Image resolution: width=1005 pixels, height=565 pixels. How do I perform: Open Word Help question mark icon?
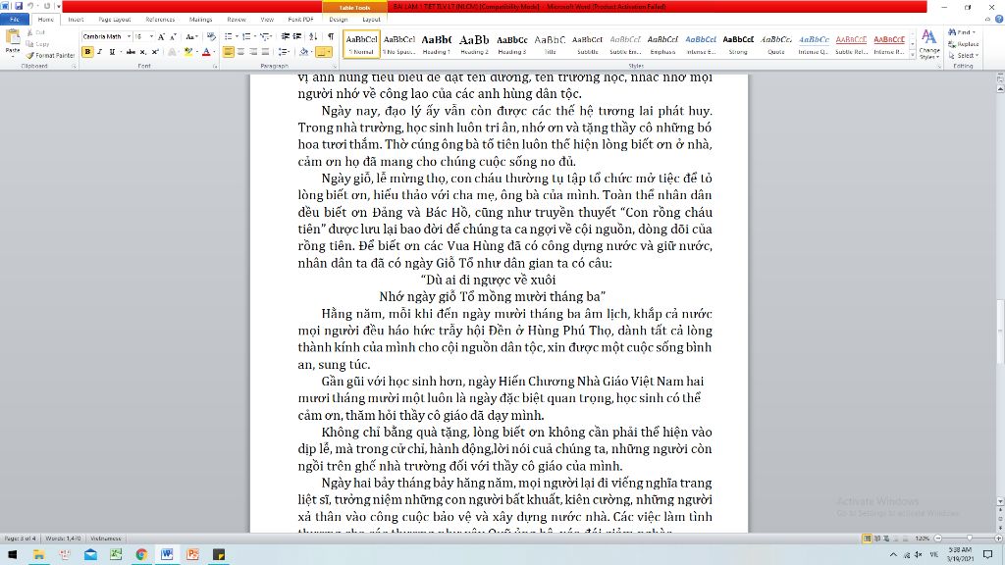(998, 20)
